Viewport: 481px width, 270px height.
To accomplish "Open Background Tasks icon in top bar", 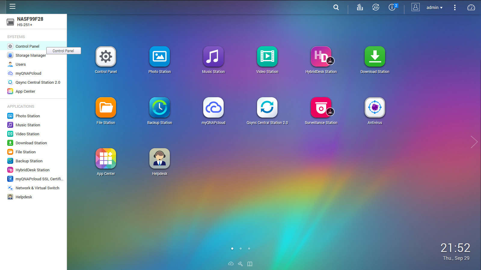I will tap(360, 7).
